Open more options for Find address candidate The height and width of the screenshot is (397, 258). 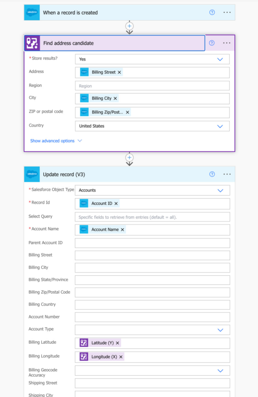point(227,43)
